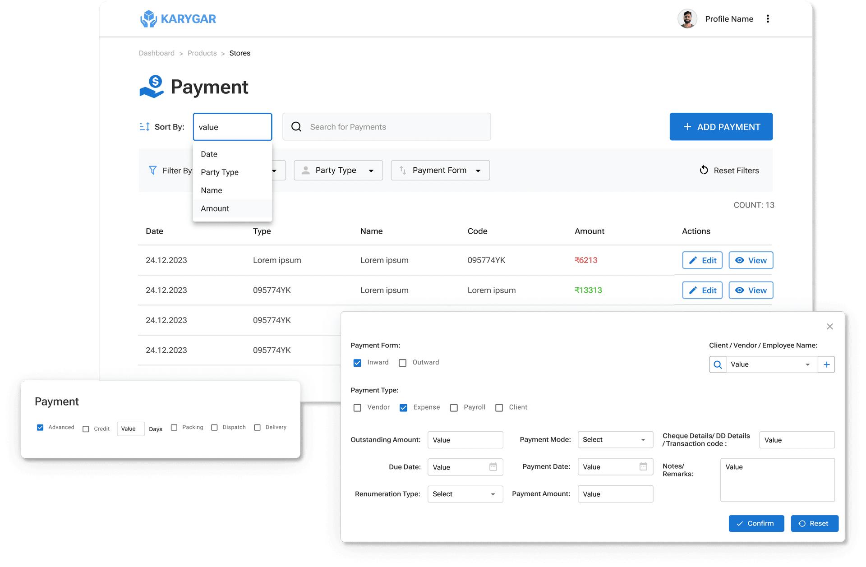Check the Outward payment form checkbox
866x567 pixels.
[x=403, y=363]
